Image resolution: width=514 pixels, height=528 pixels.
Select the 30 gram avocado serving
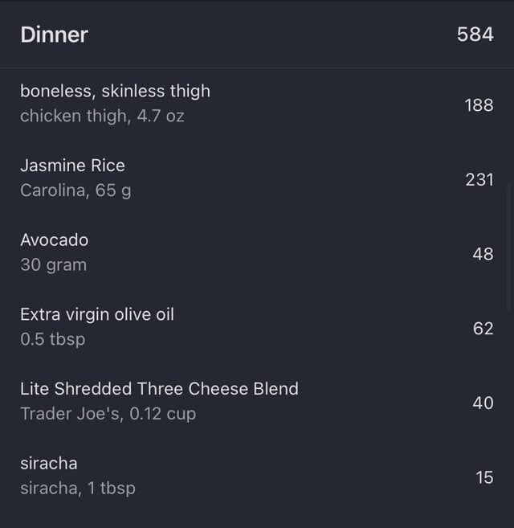[53, 264]
